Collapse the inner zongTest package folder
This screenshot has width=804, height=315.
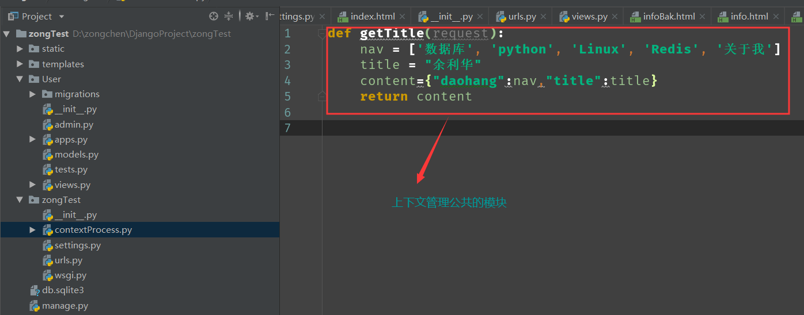[20, 200]
